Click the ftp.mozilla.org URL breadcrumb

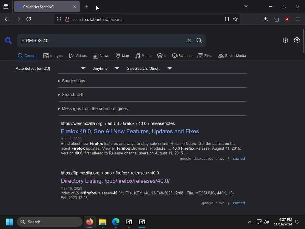[110, 173]
